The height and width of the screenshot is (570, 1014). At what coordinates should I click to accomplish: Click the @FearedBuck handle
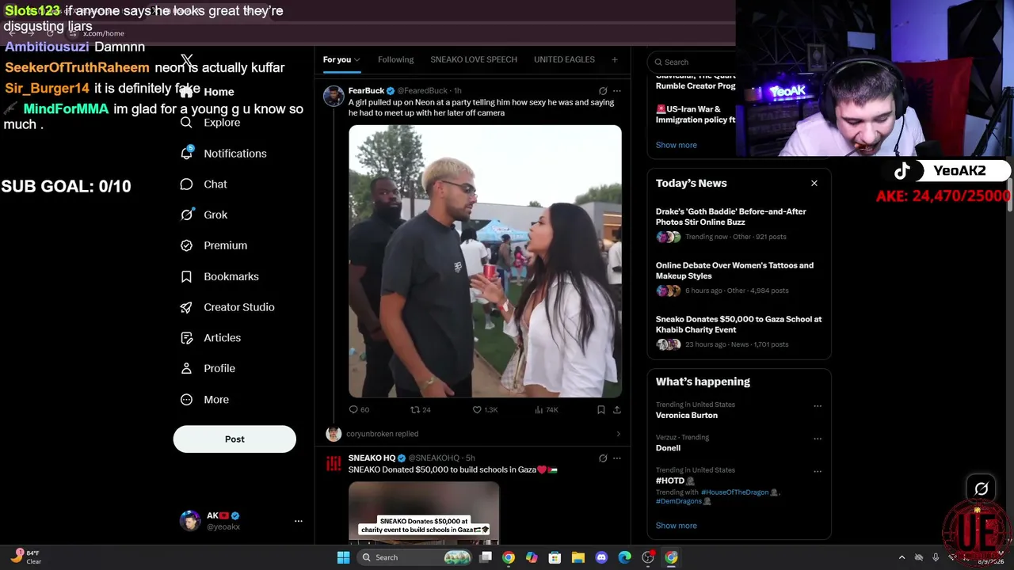point(422,91)
